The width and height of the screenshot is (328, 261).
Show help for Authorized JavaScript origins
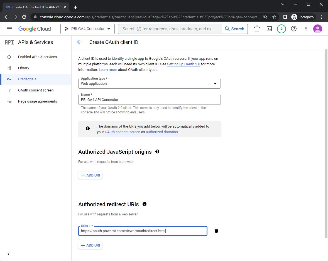(157, 151)
